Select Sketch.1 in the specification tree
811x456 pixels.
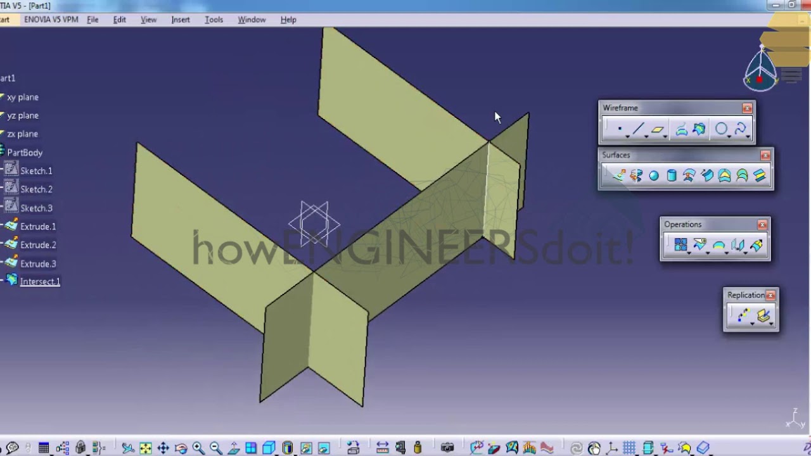point(36,171)
